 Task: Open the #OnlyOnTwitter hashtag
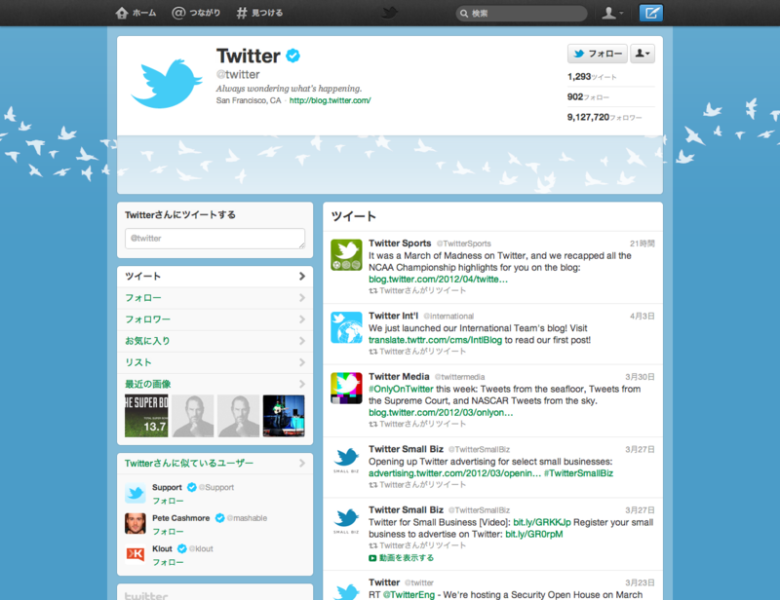(401, 389)
